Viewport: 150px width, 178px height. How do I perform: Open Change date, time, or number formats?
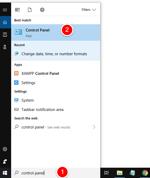coord(56,54)
